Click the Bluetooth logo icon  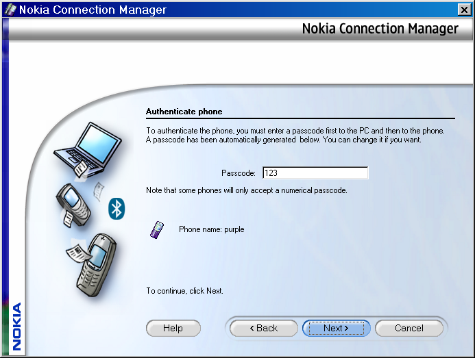117,209
